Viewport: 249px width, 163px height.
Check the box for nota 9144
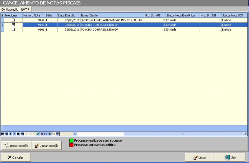(13, 20)
